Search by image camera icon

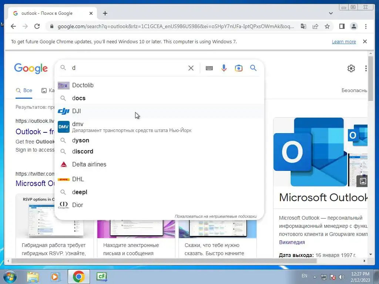pos(239,68)
